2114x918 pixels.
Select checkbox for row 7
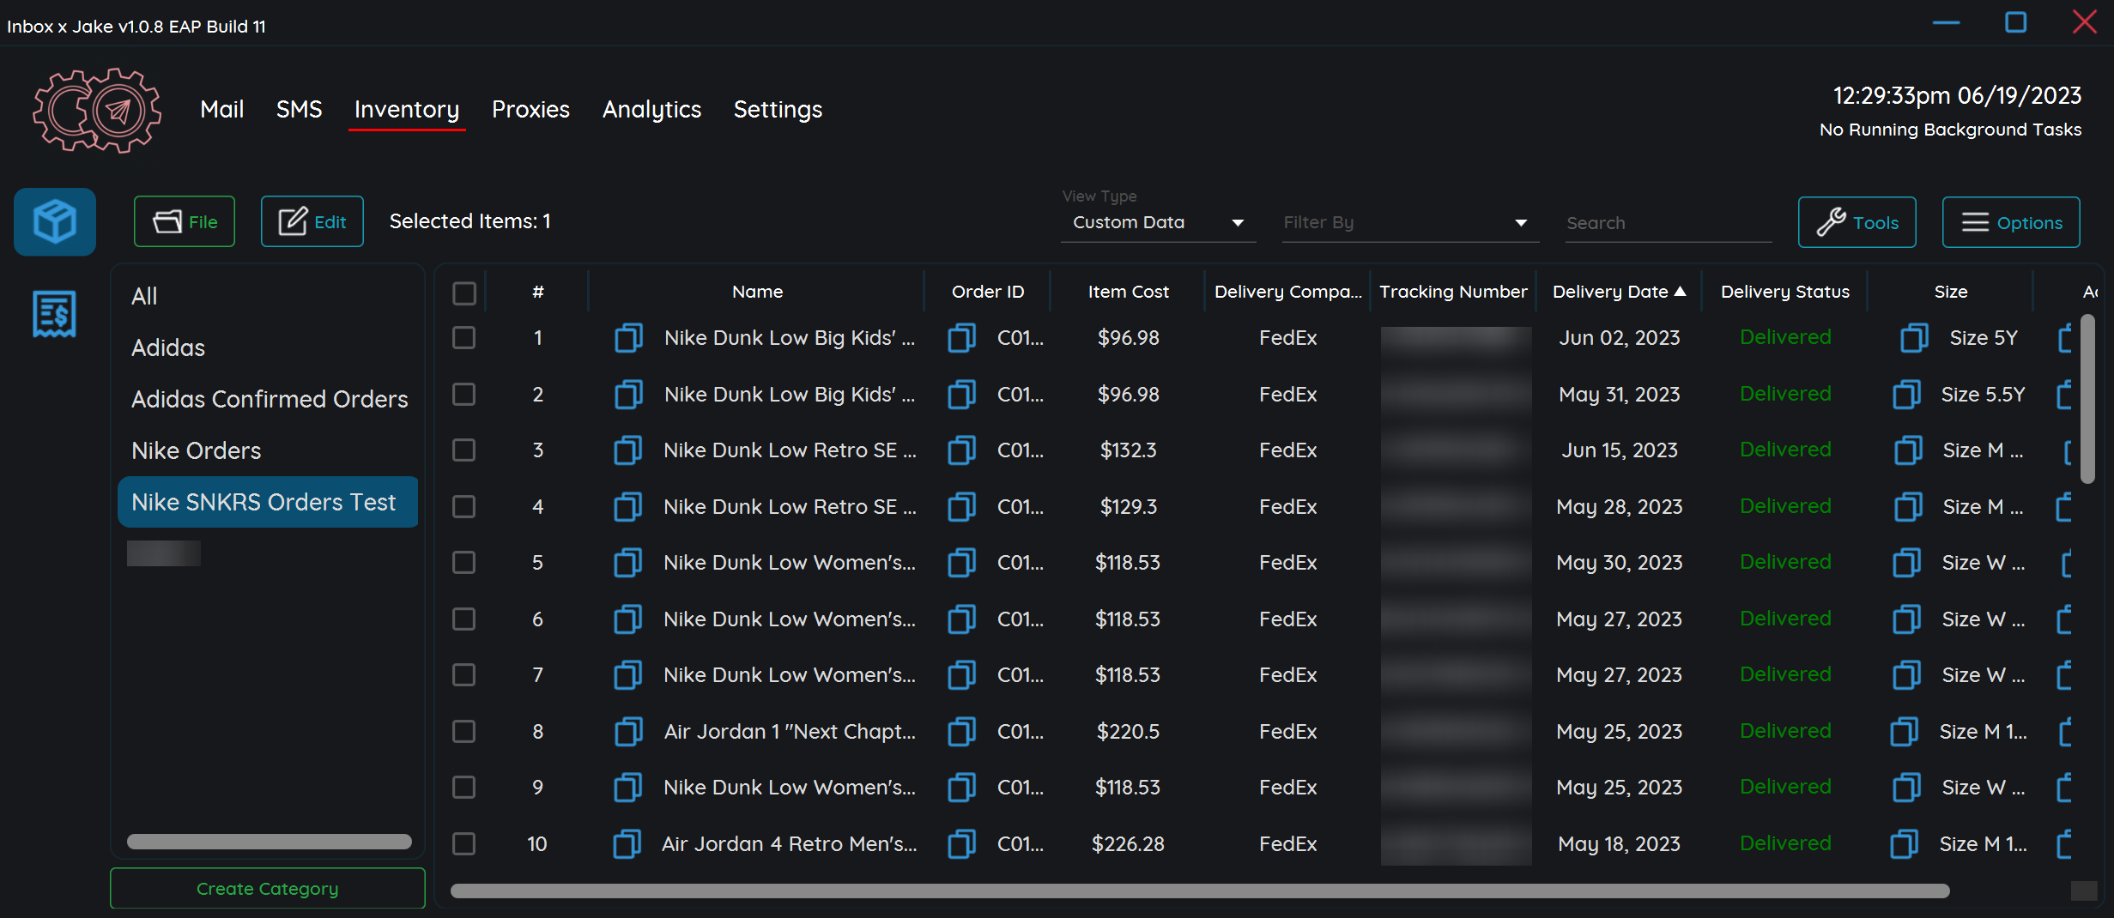[x=464, y=675]
